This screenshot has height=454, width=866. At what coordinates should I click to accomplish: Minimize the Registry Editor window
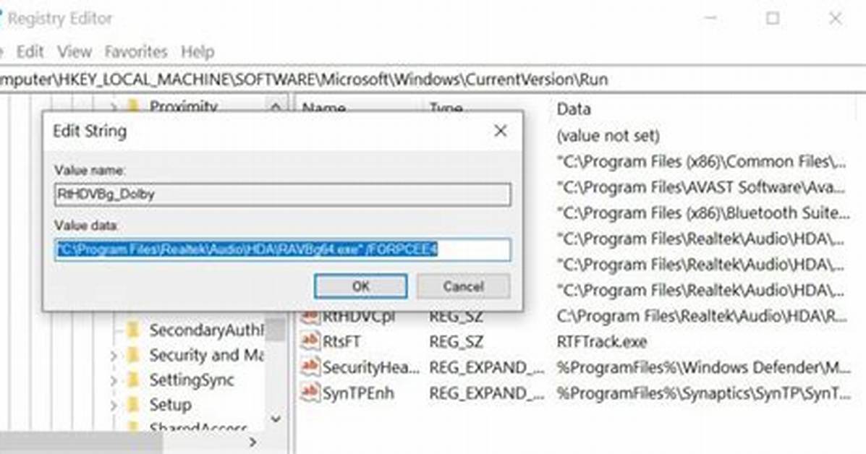pos(710,18)
